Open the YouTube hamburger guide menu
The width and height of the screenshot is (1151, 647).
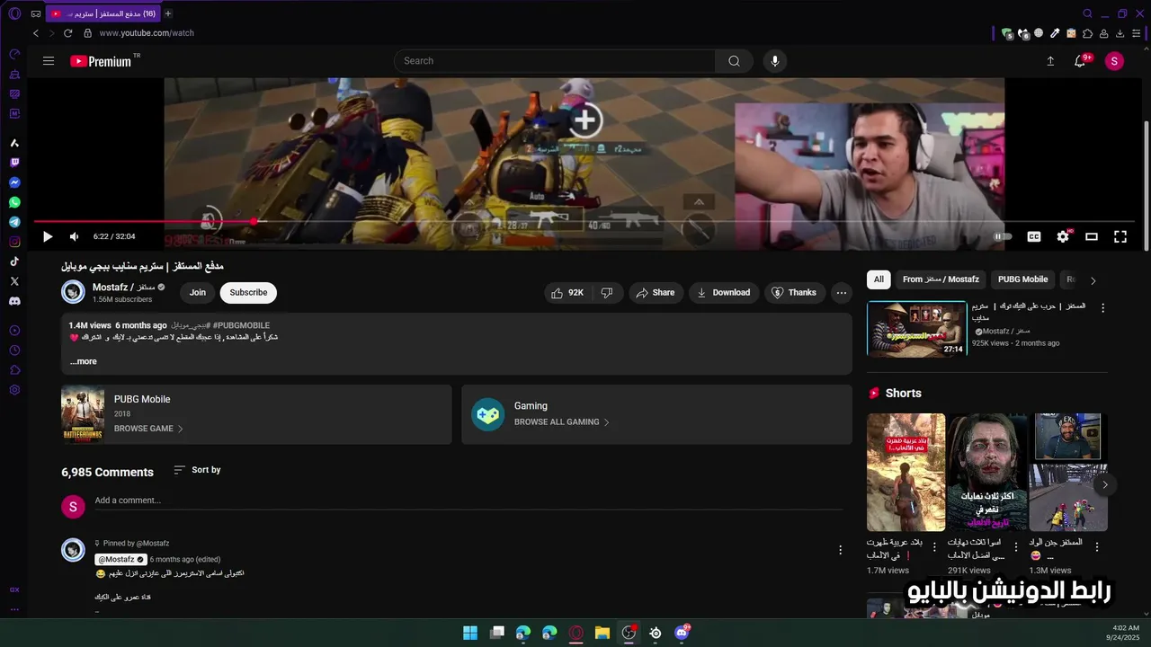49,61
